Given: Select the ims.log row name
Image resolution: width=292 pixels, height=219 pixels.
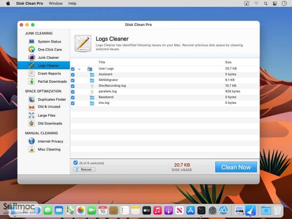Looking at the screenshot, I should [x=104, y=103].
